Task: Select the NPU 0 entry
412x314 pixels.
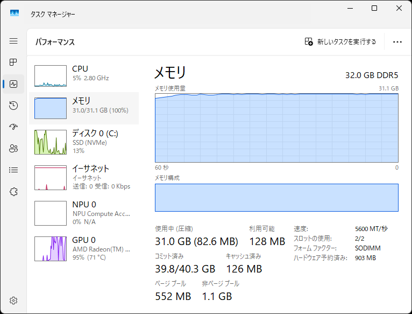Action: (84, 213)
